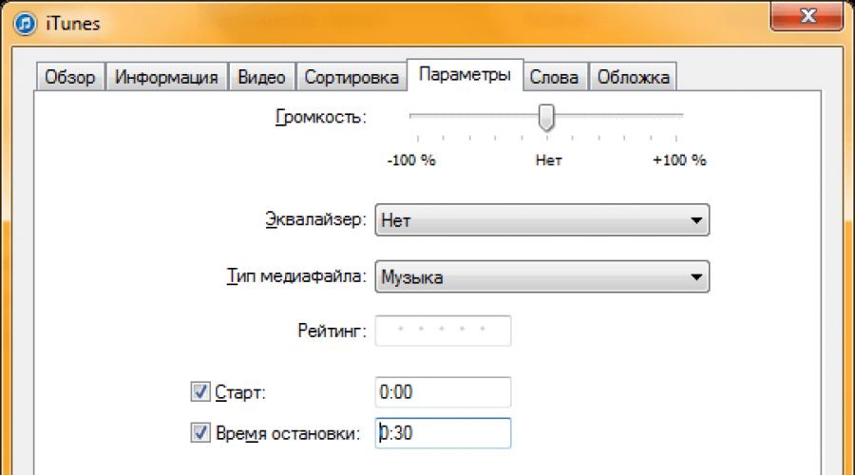Go to the Сортировка tab
The height and width of the screenshot is (475, 855).
[351, 77]
